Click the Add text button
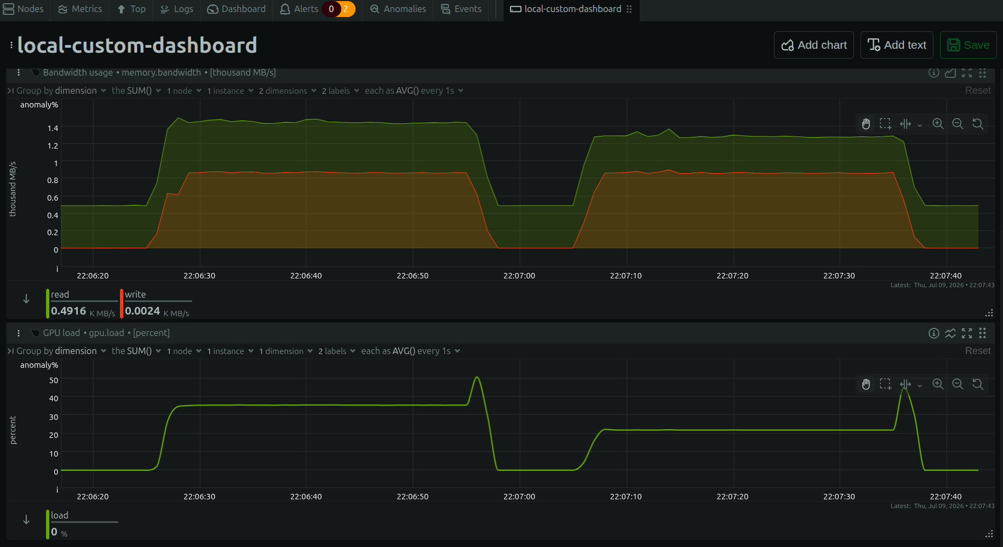The image size is (1003, 547). click(897, 45)
